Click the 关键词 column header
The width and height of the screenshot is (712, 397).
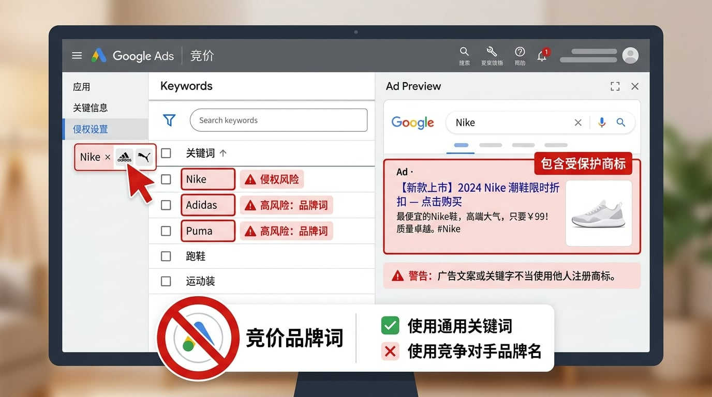[x=200, y=153]
